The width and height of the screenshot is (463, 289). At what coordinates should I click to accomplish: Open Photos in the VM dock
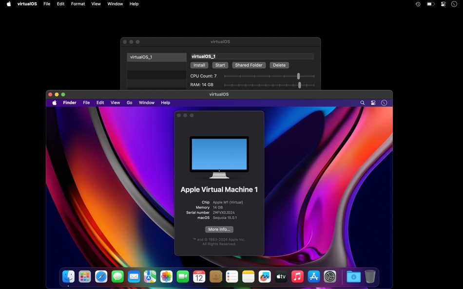pyautogui.click(x=166, y=277)
